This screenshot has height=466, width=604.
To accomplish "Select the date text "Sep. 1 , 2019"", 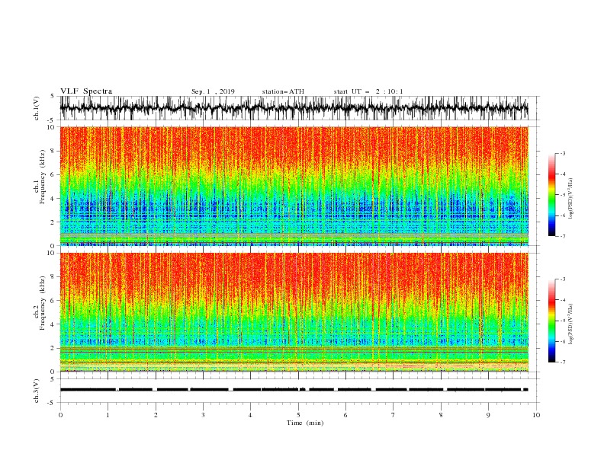I will pyautogui.click(x=213, y=91).
